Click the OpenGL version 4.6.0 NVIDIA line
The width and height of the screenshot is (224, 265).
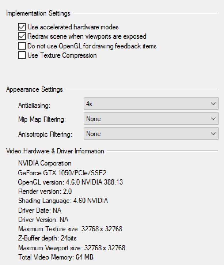pyautogui.click(x=71, y=182)
